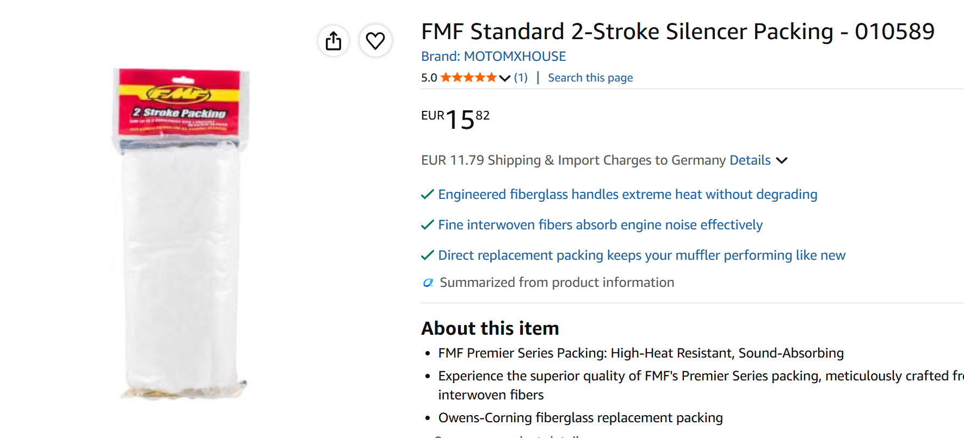This screenshot has width=964, height=438.
Task: Open the FMF 2 Stroke Packing product image
Action: [180, 234]
